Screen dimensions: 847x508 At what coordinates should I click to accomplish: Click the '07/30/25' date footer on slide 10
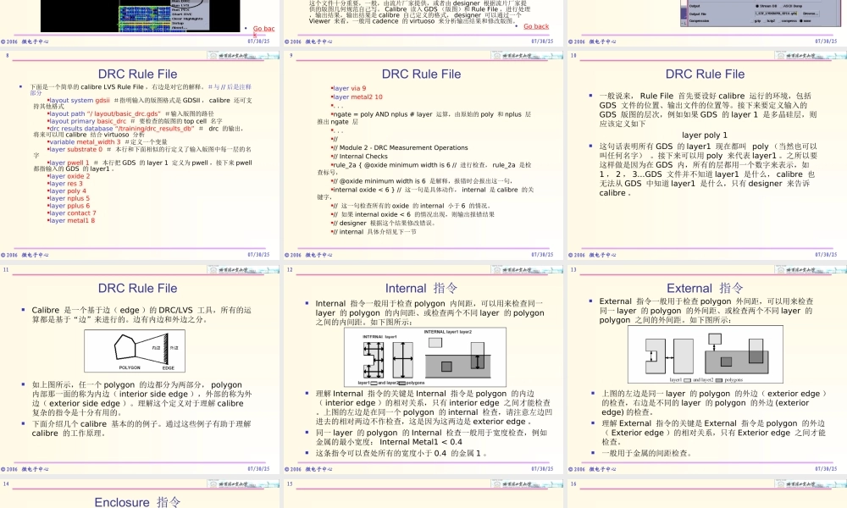(x=826, y=254)
